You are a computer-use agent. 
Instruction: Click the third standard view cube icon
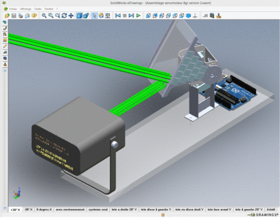pyautogui.click(x=162, y=16)
